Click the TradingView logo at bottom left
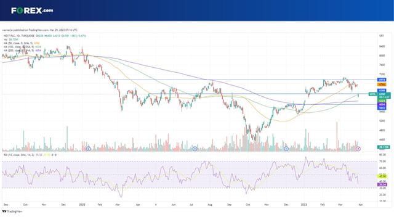This screenshot has height=222, width=394. pyautogui.click(x=12, y=212)
